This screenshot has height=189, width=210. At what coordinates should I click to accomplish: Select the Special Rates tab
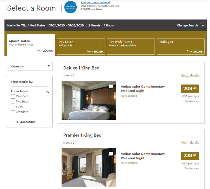tap(31, 45)
